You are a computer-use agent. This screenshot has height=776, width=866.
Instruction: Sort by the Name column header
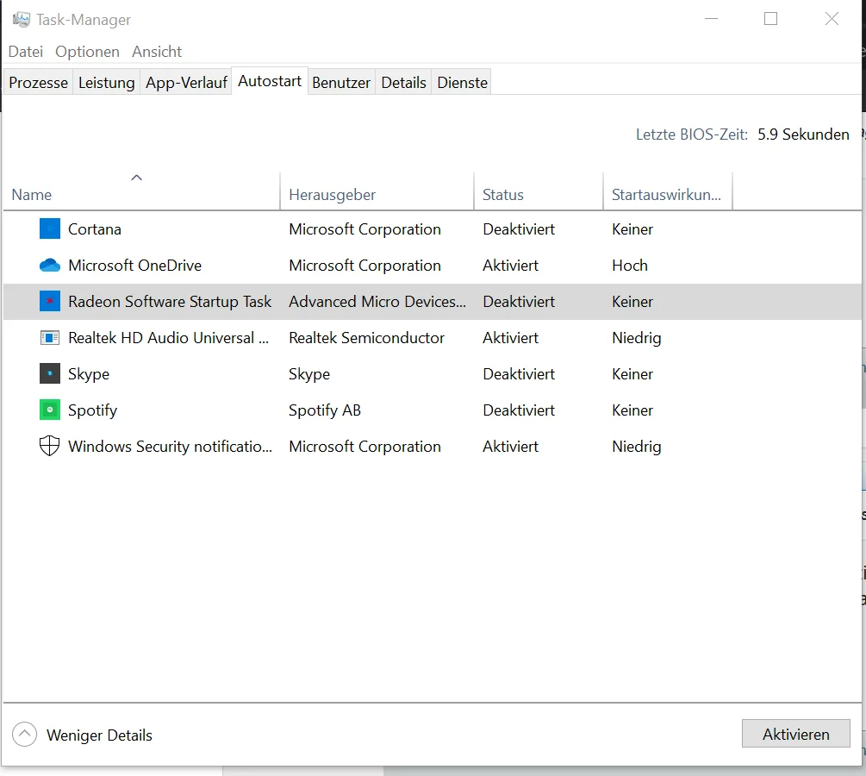142,191
